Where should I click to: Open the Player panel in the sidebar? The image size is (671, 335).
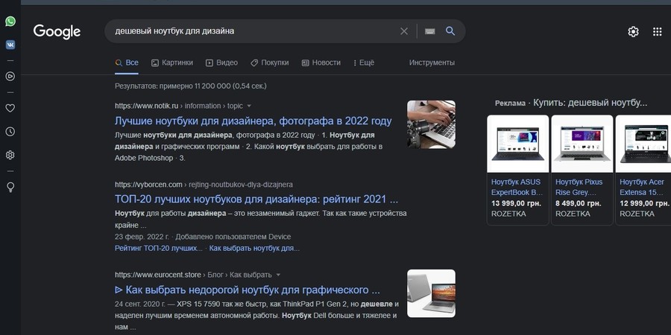[10, 75]
